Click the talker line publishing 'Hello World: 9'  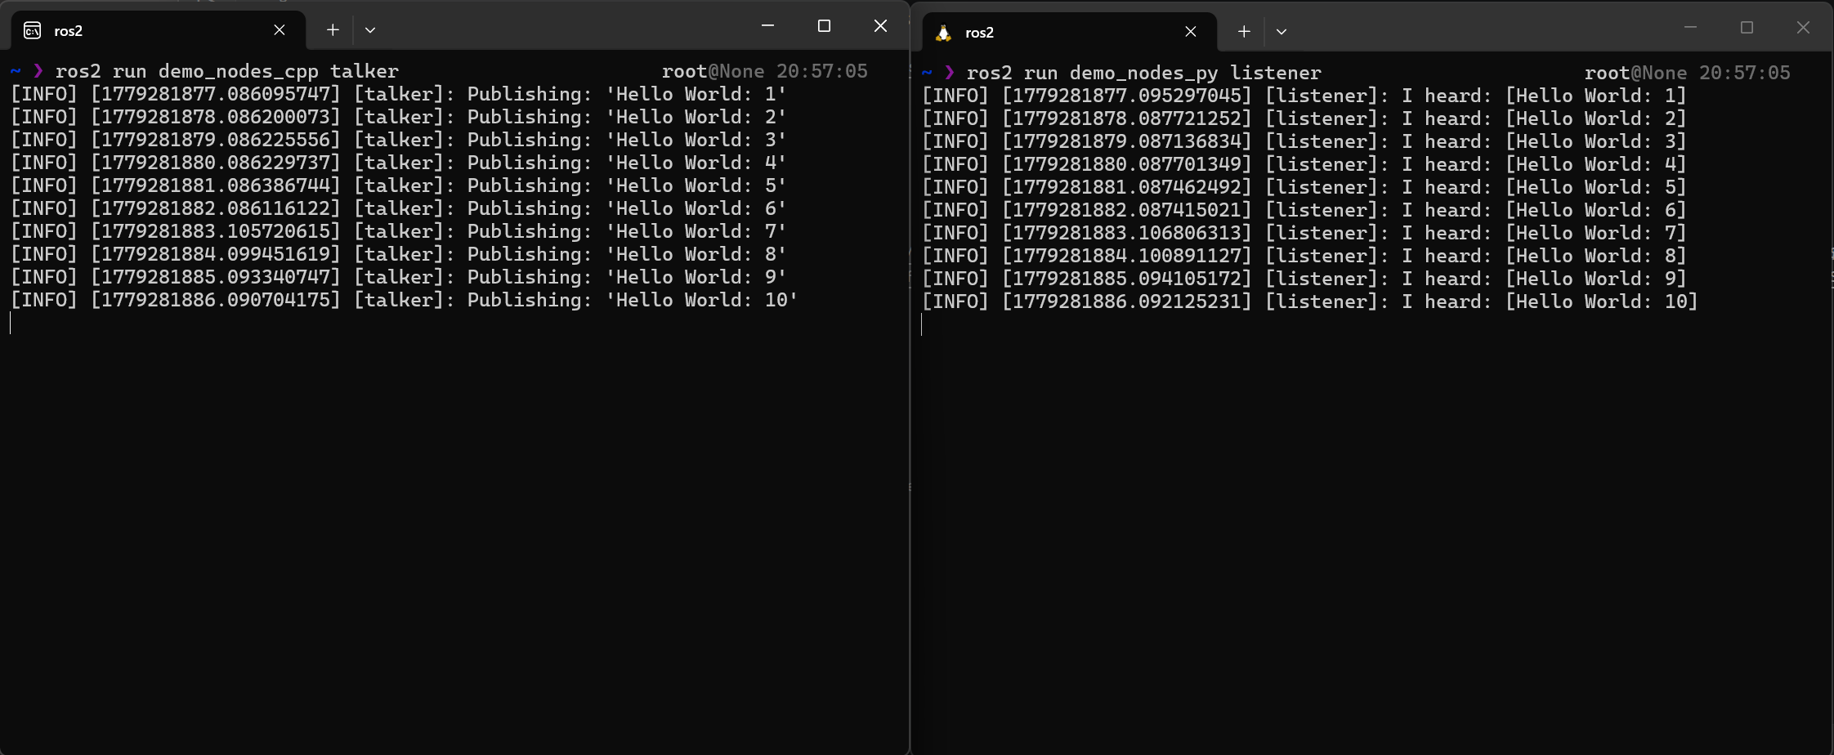click(399, 278)
